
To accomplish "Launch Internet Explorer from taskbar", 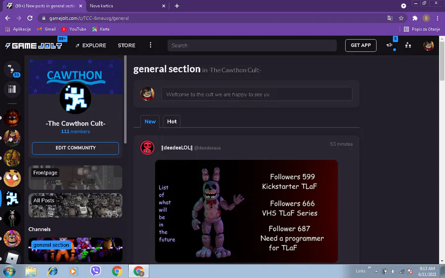I will [x=52, y=271].
